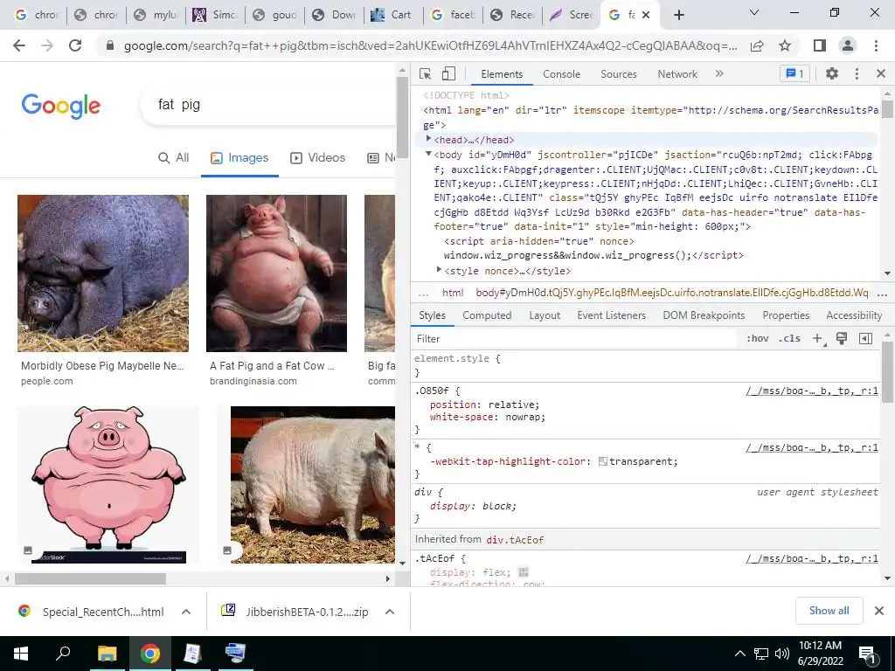Click the fat pig search box

pyautogui.click(x=268, y=105)
